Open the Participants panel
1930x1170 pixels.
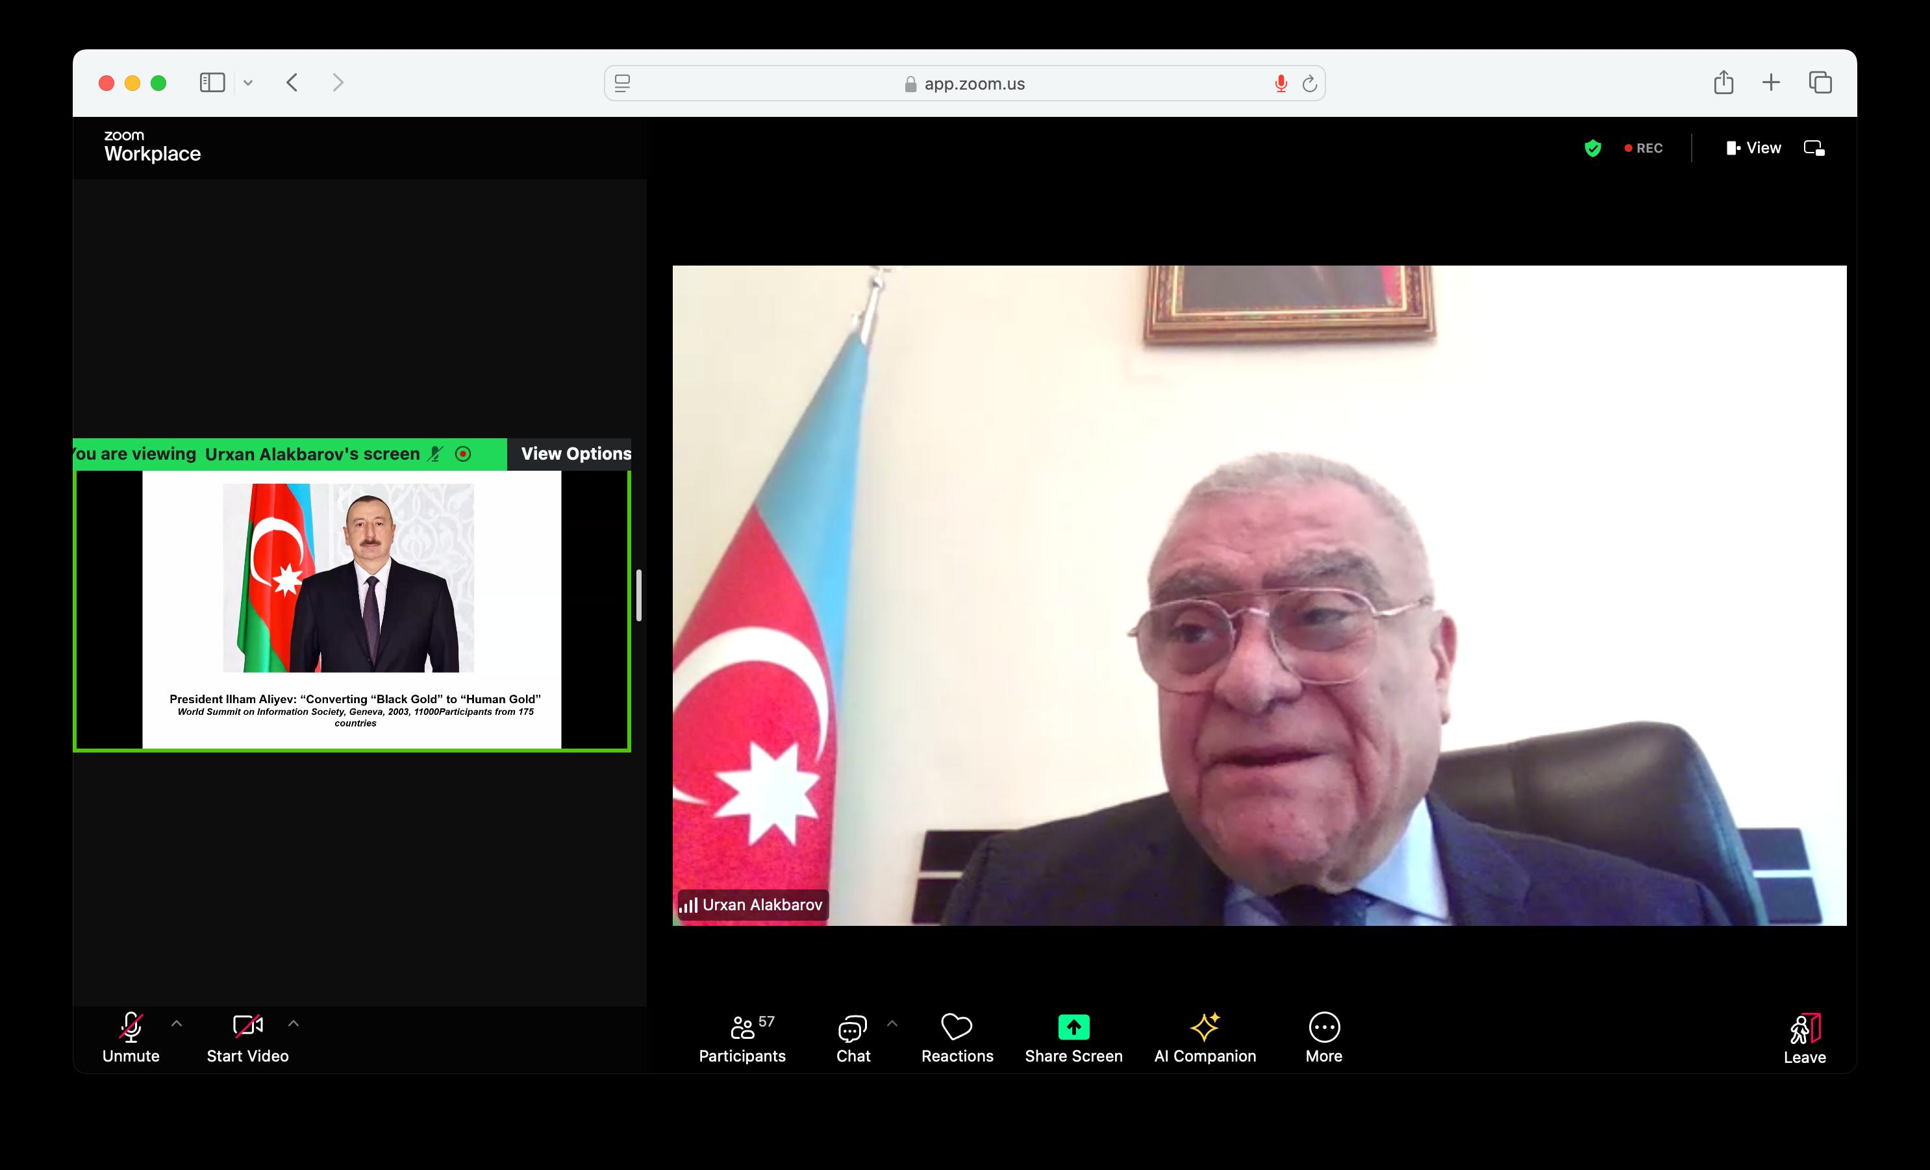click(x=741, y=1037)
